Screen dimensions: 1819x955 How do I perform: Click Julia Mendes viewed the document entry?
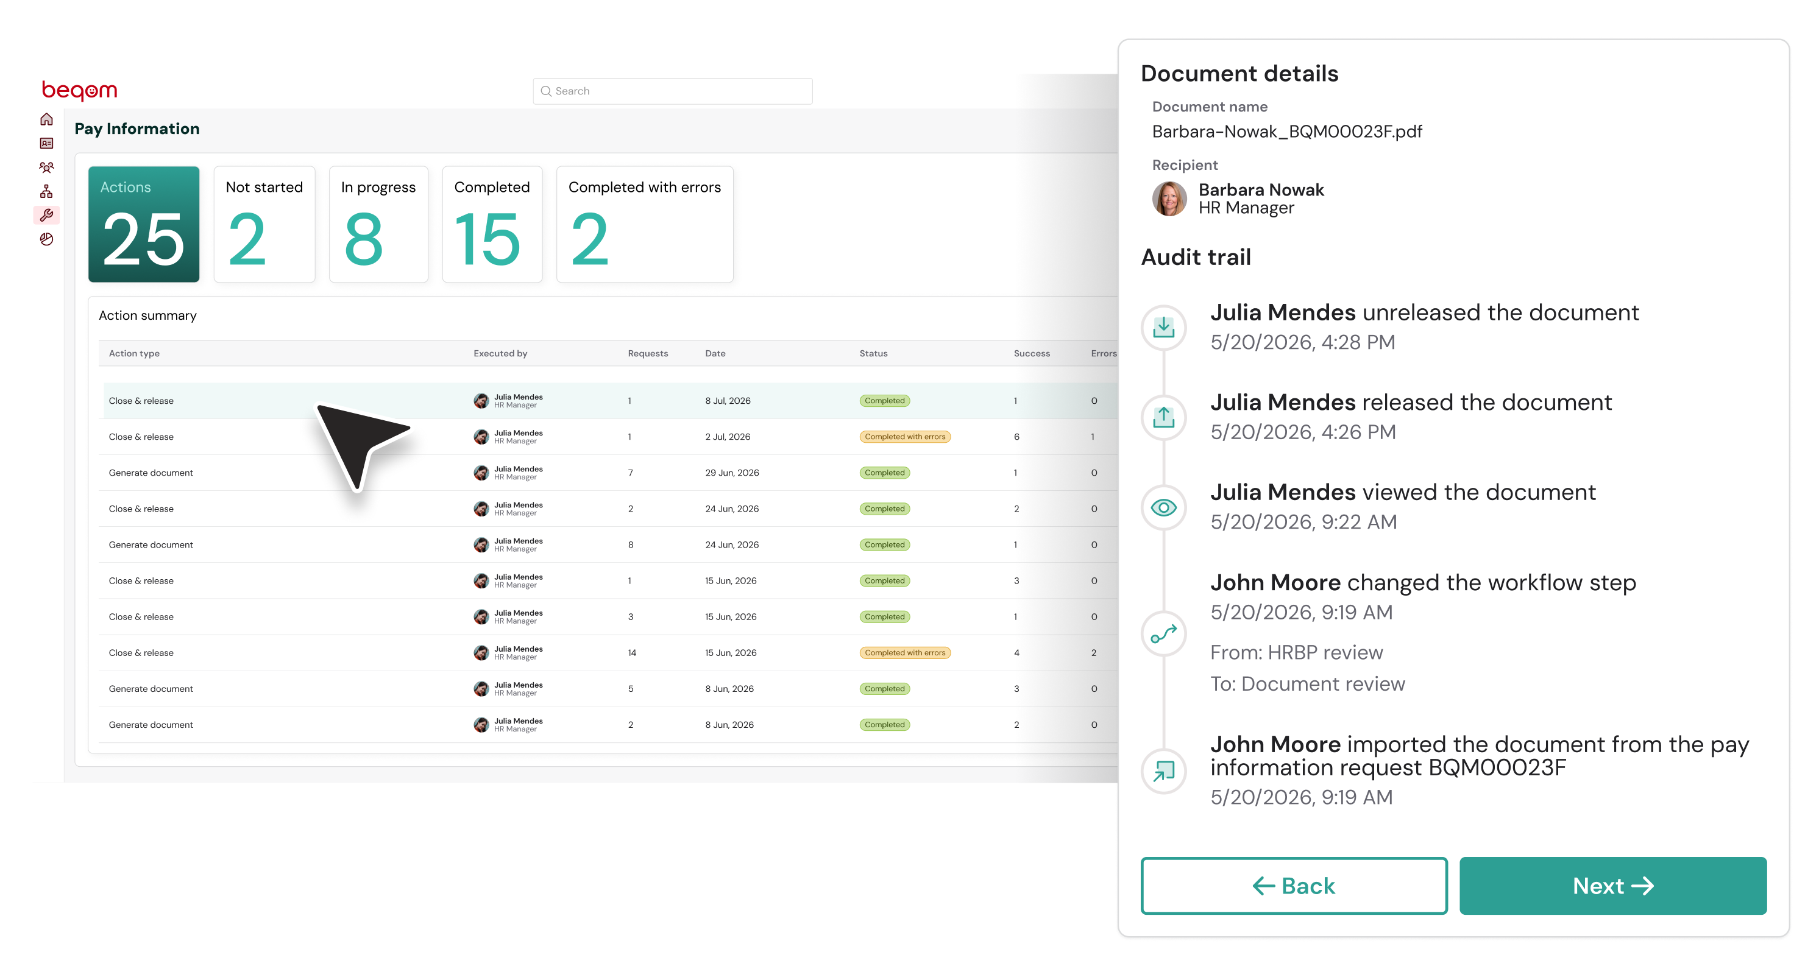click(1402, 492)
